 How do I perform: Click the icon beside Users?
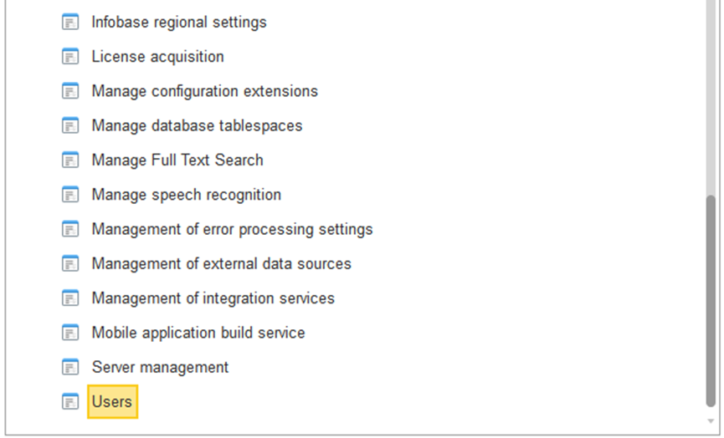70,402
